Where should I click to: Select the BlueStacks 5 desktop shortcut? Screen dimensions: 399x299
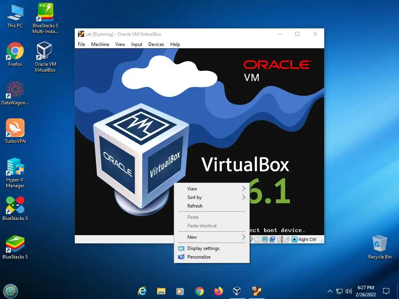pos(15,247)
